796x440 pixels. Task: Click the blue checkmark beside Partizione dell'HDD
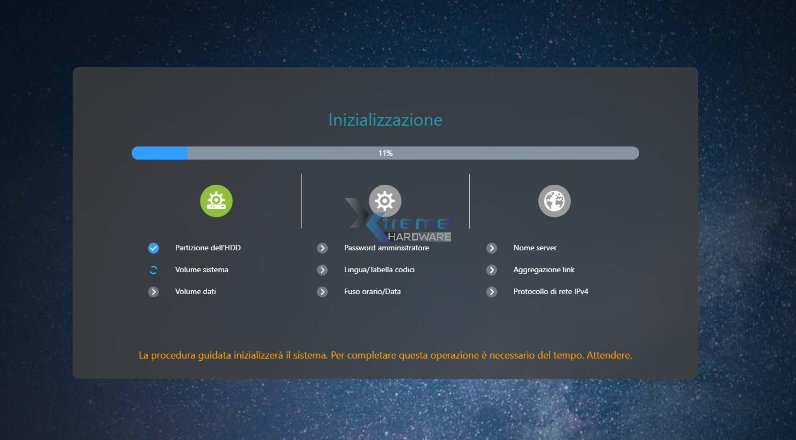click(154, 248)
